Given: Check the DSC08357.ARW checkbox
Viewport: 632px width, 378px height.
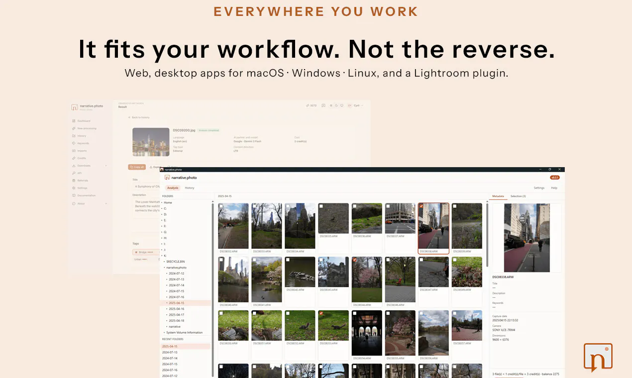Looking at the screenshot, I should (x=454, y=313).
